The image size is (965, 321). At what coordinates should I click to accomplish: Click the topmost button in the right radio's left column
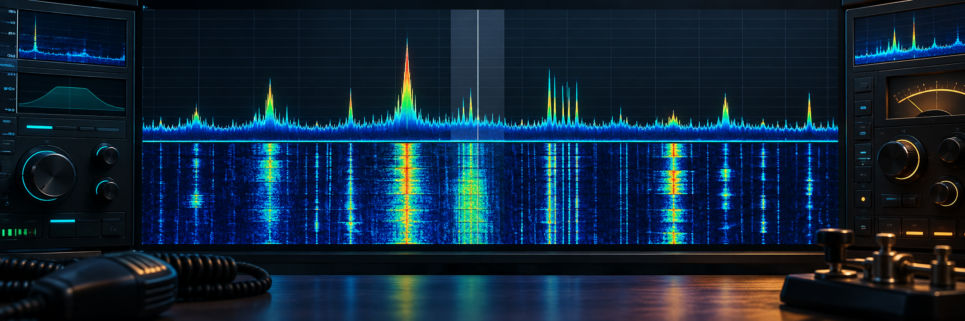[x=863, y=85]
